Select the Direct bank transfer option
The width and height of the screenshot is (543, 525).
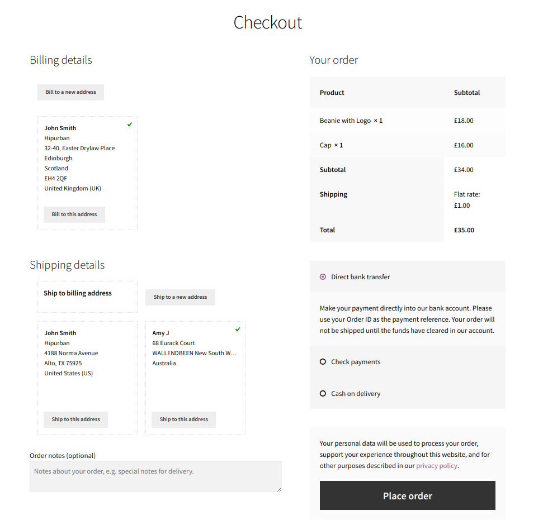pyautogui.click(x=323, y=276)
